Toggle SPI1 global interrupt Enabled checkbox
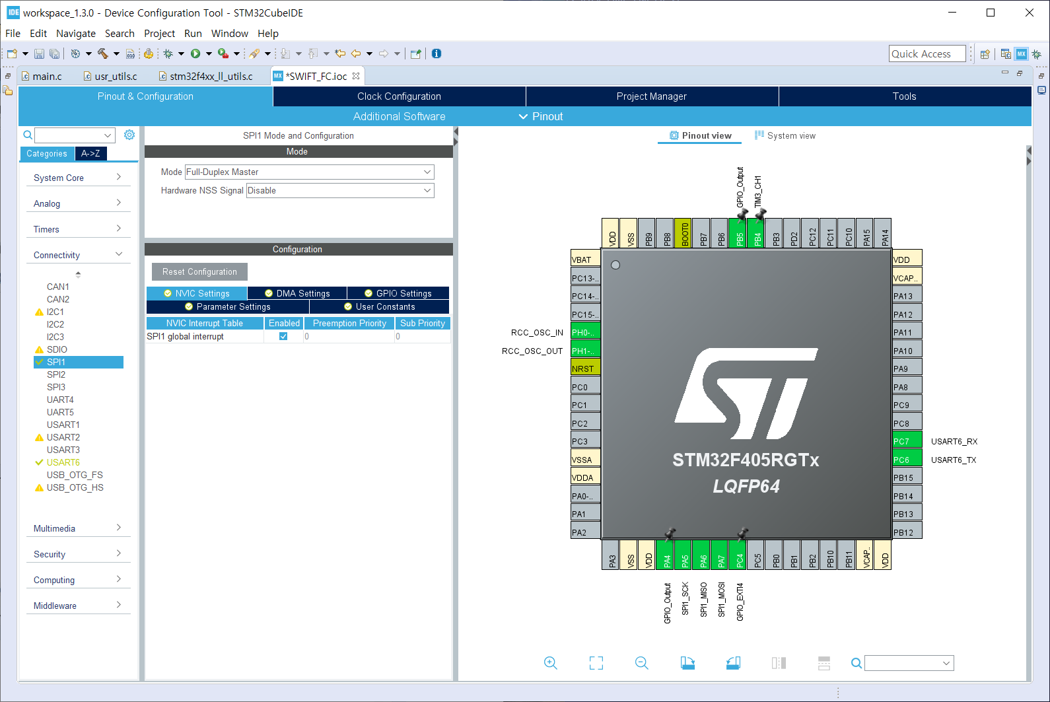1050x702 pixels. click(283, 336)
